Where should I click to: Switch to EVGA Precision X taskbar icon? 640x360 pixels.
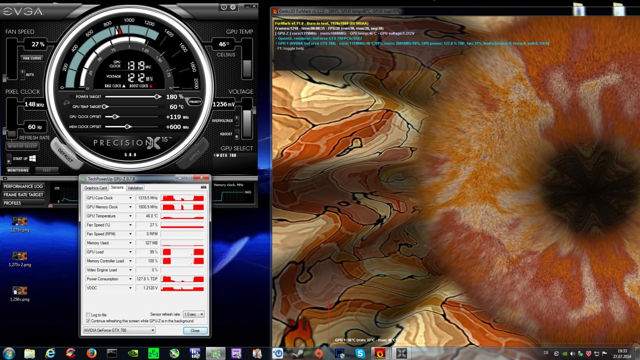click(401, 353)
